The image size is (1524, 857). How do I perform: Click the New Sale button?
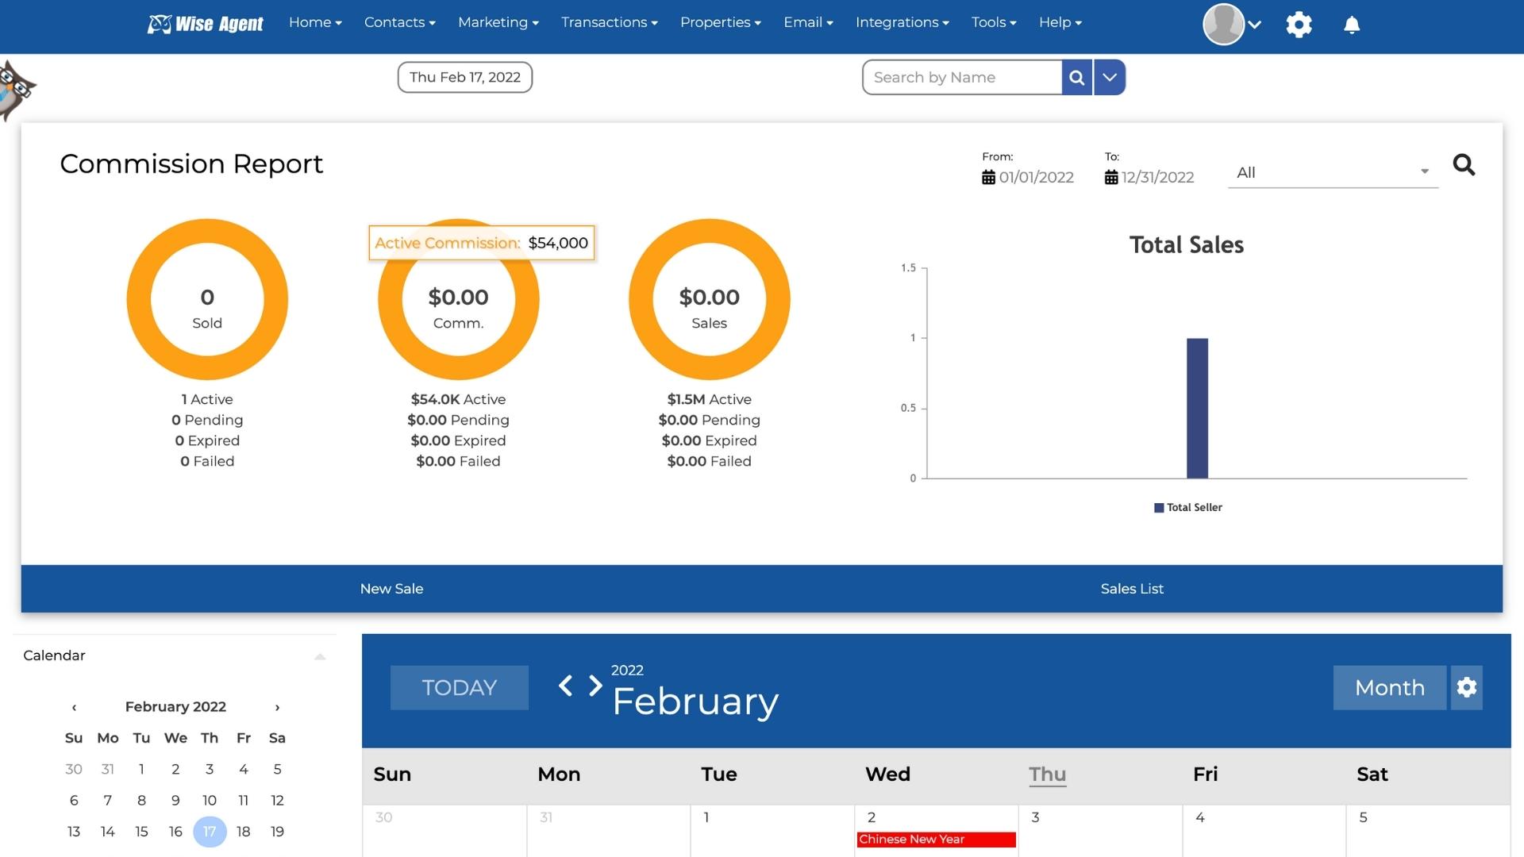pyautogui.click(x=391, y=588)
